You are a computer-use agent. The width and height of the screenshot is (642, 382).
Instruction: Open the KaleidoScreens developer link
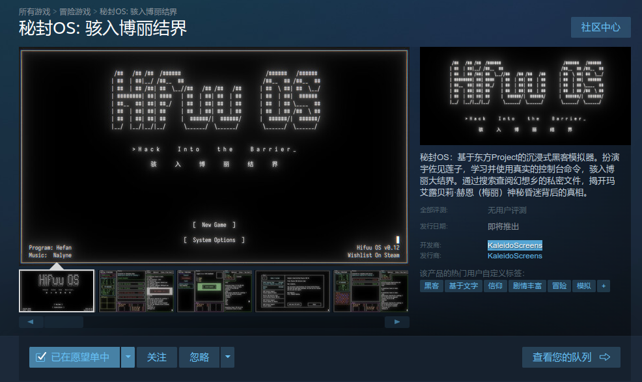(515, 245)
